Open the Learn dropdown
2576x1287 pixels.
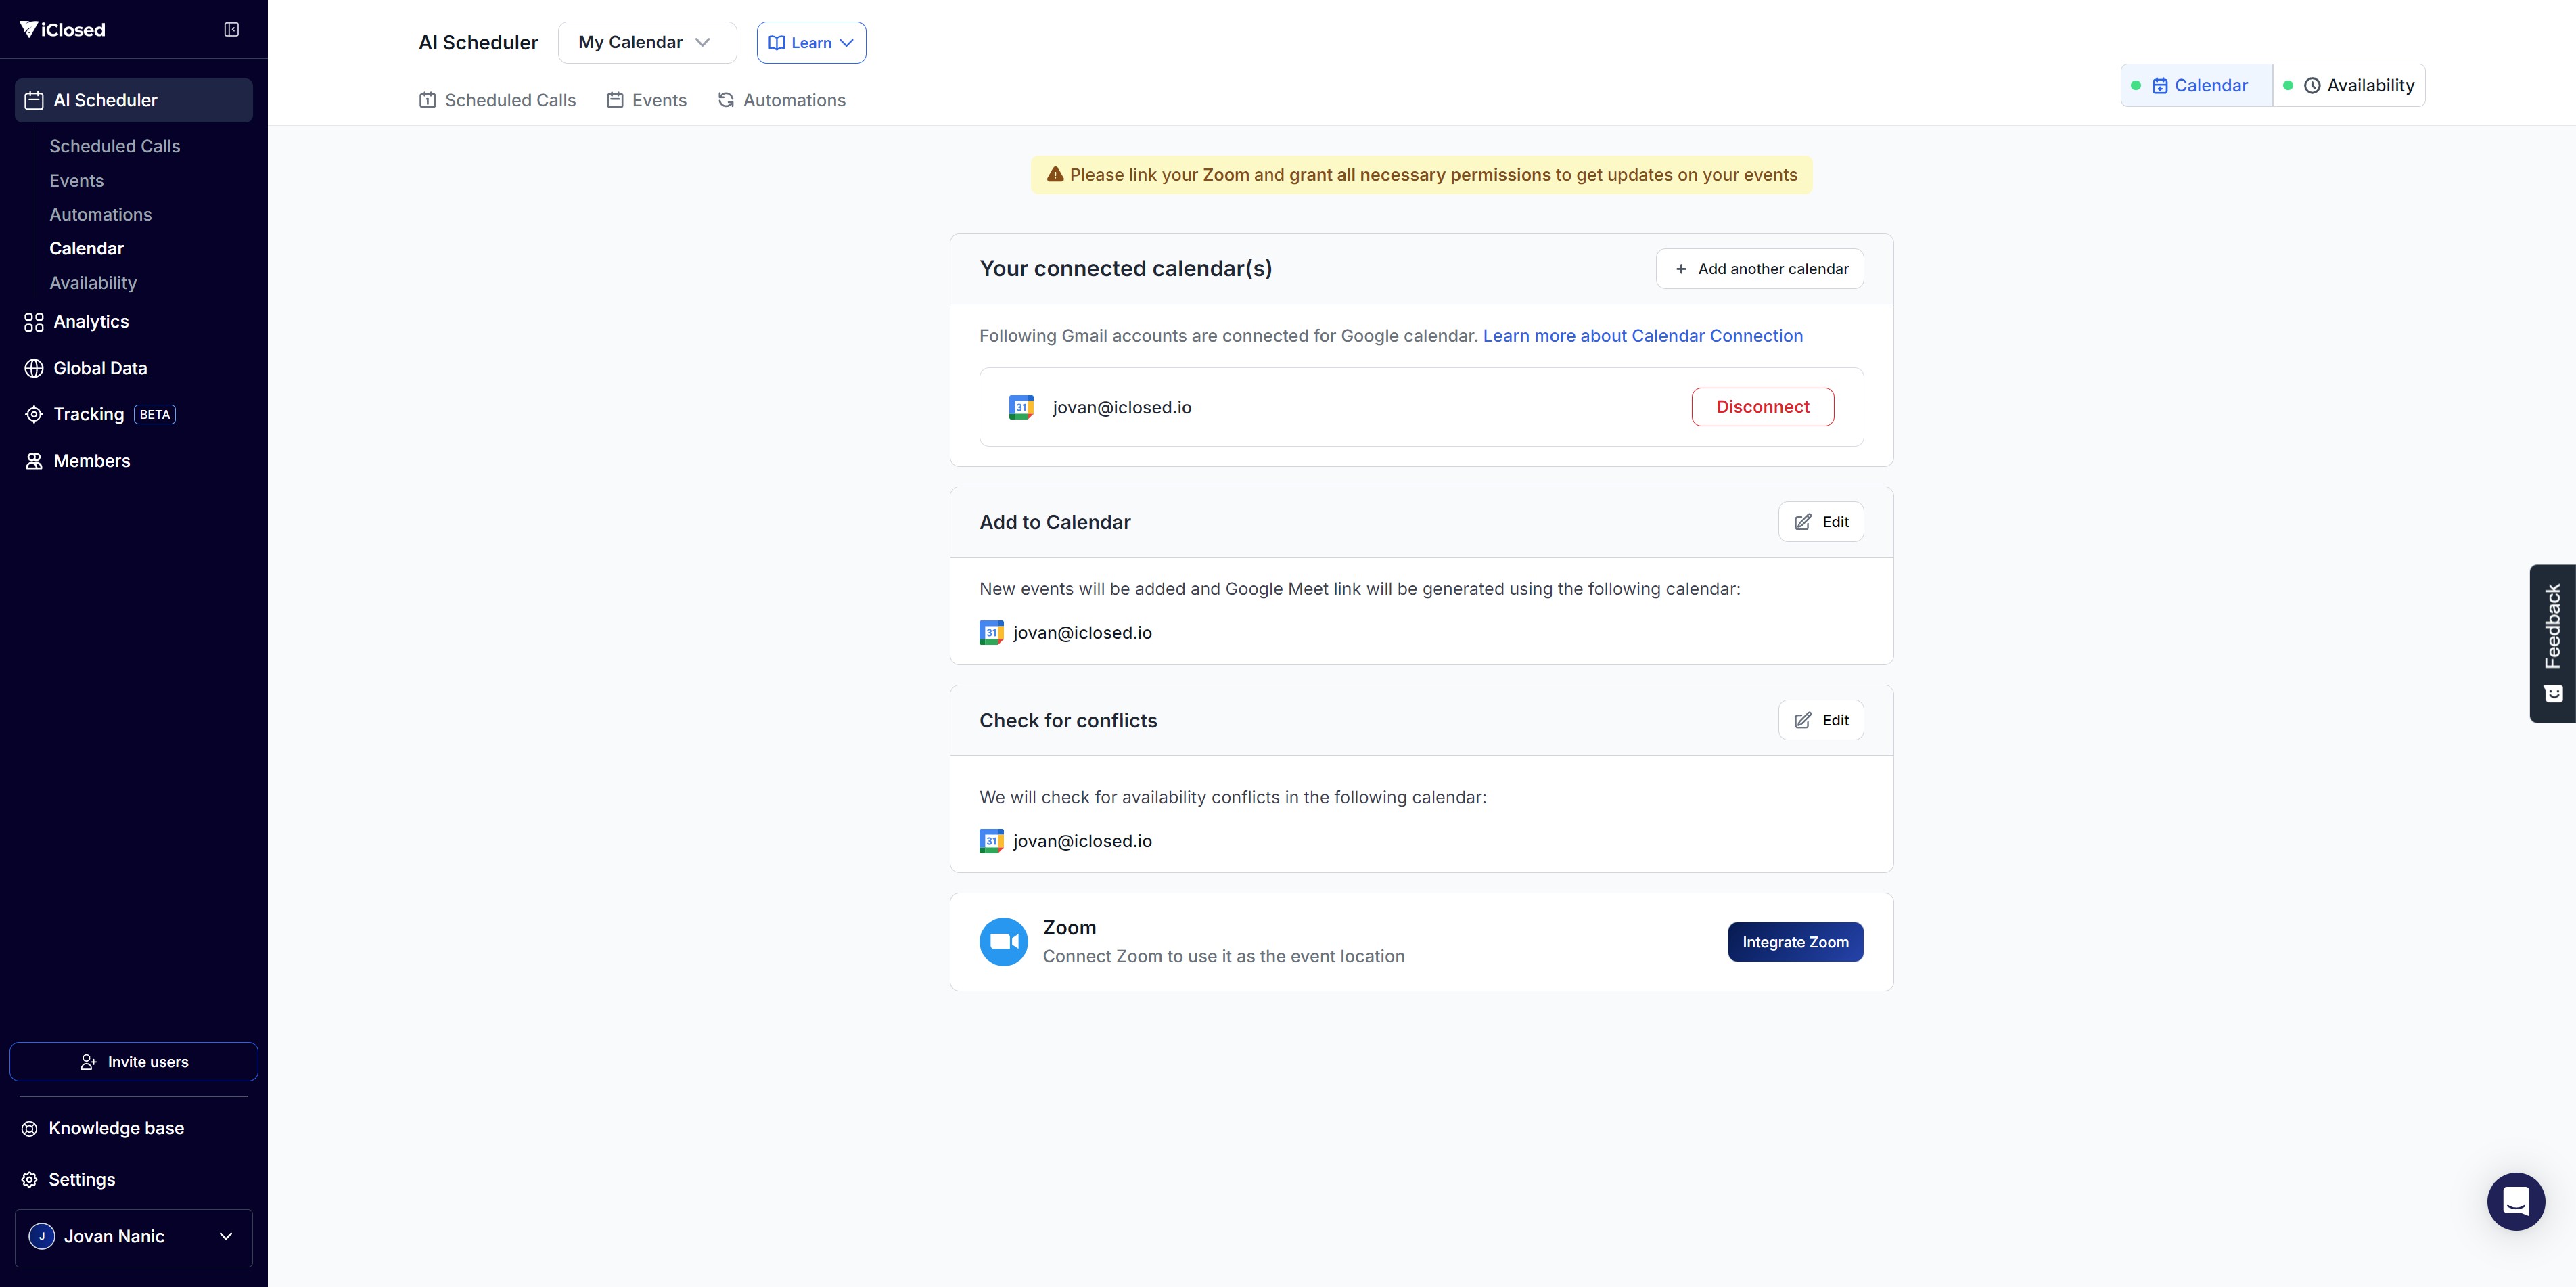coord(811,43)
